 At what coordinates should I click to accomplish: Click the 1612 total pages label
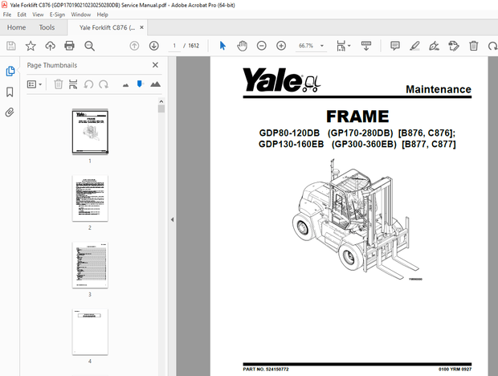pyautogui.click(x=194, y=46)
